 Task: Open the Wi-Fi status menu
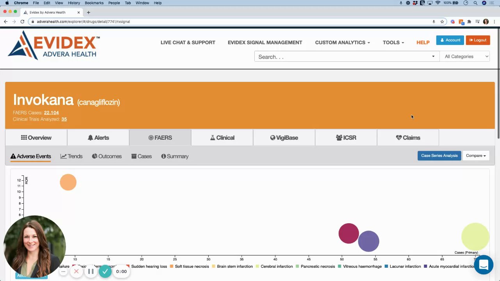pyautogui.click(x=438, y=3)
